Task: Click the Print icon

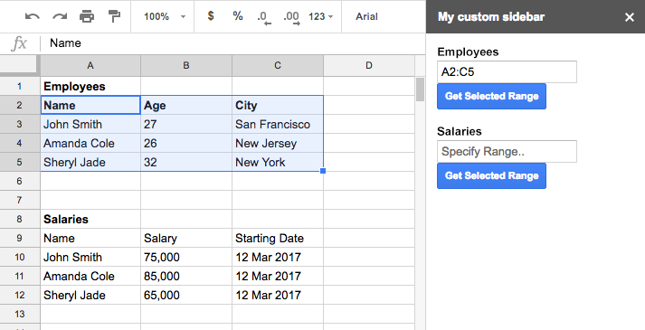Action: 87,16
